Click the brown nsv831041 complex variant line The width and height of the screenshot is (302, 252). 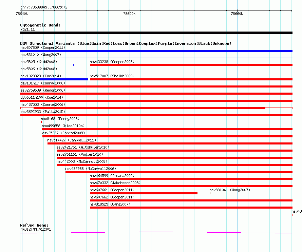click(x=251, y=193)
